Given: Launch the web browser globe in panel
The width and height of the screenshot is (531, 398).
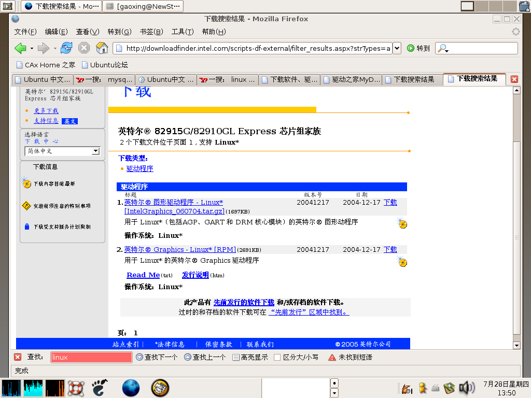Looking at the screenshot, I should pos(131,388).
